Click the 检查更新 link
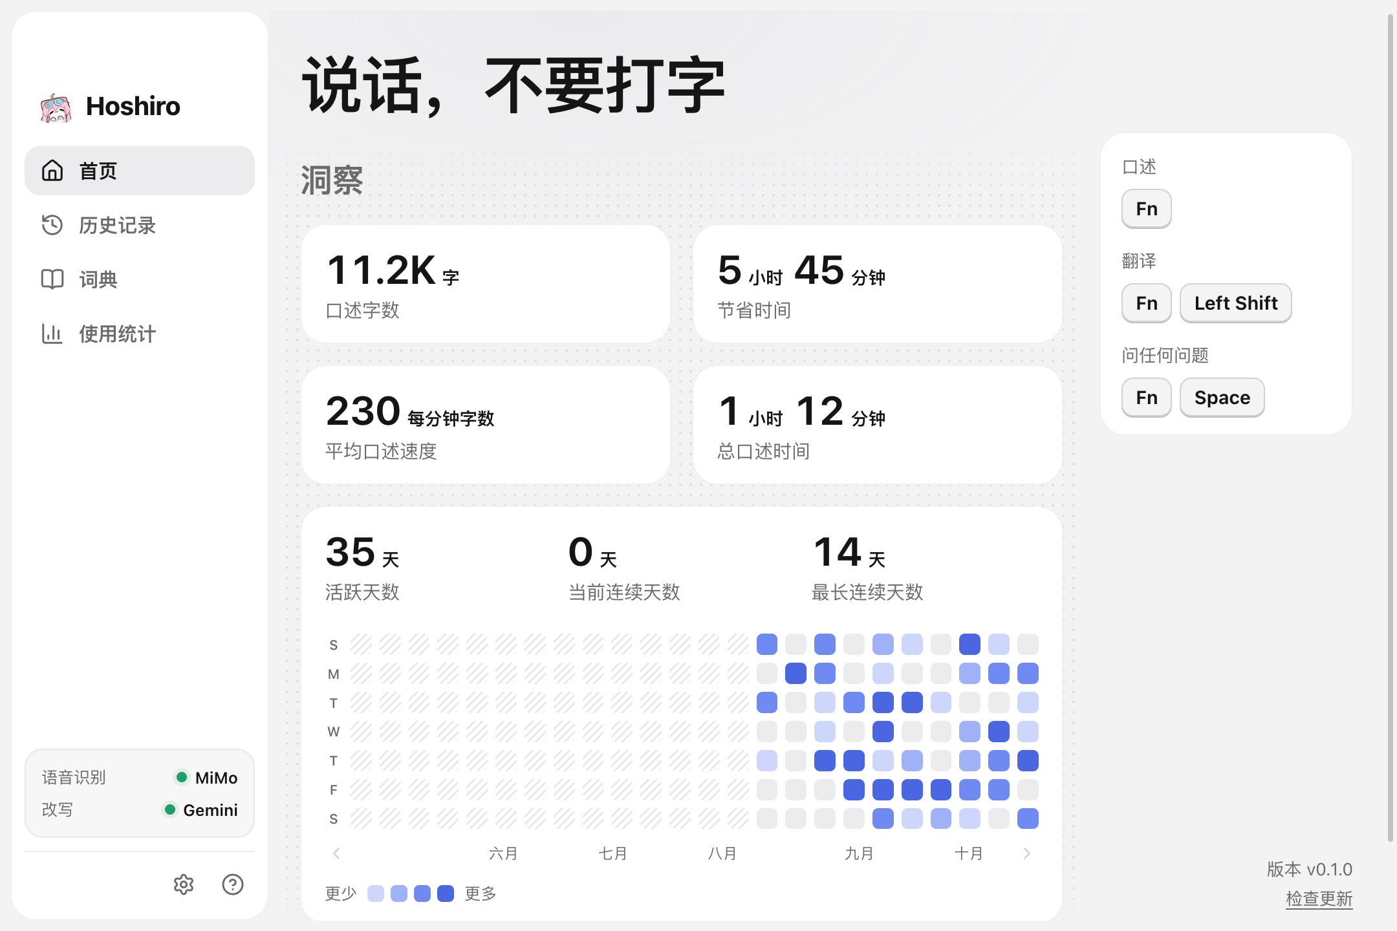This screenshot has height=931, width=1397. 1319,899
